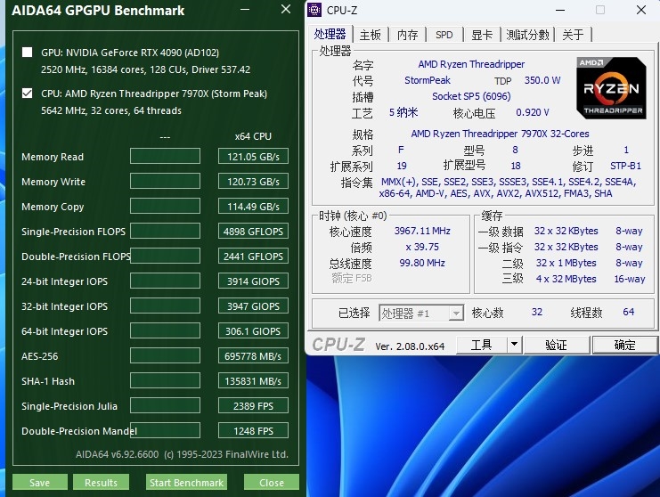Close the CPU-Z window with title X
The height and width of the screenshot is (497, 660).
641,10
